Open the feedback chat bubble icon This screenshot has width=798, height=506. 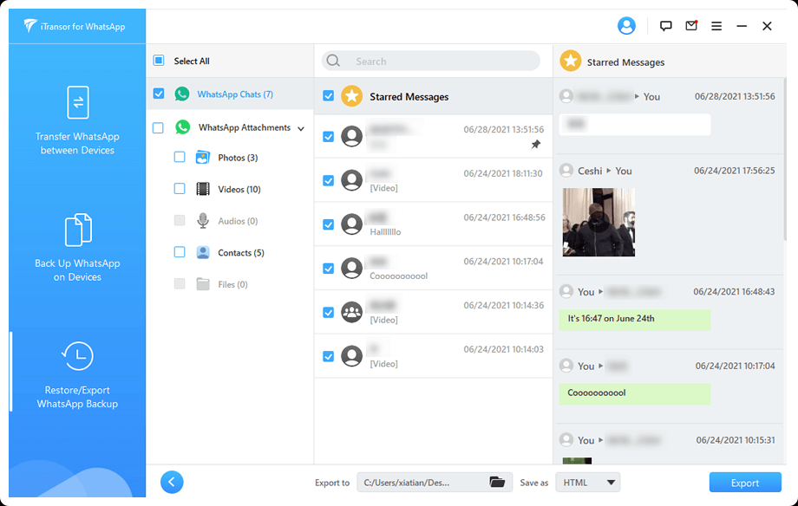(665, 26)
